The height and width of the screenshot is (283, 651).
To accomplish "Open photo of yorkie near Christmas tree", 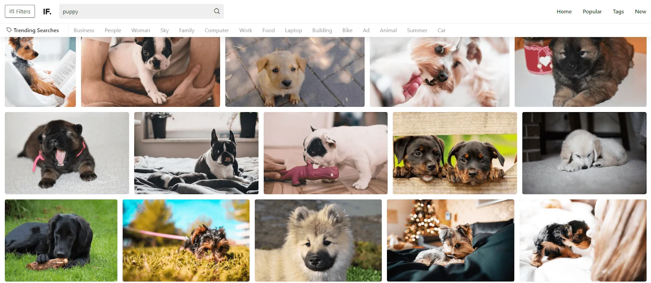I will click(x=450, y=240).
